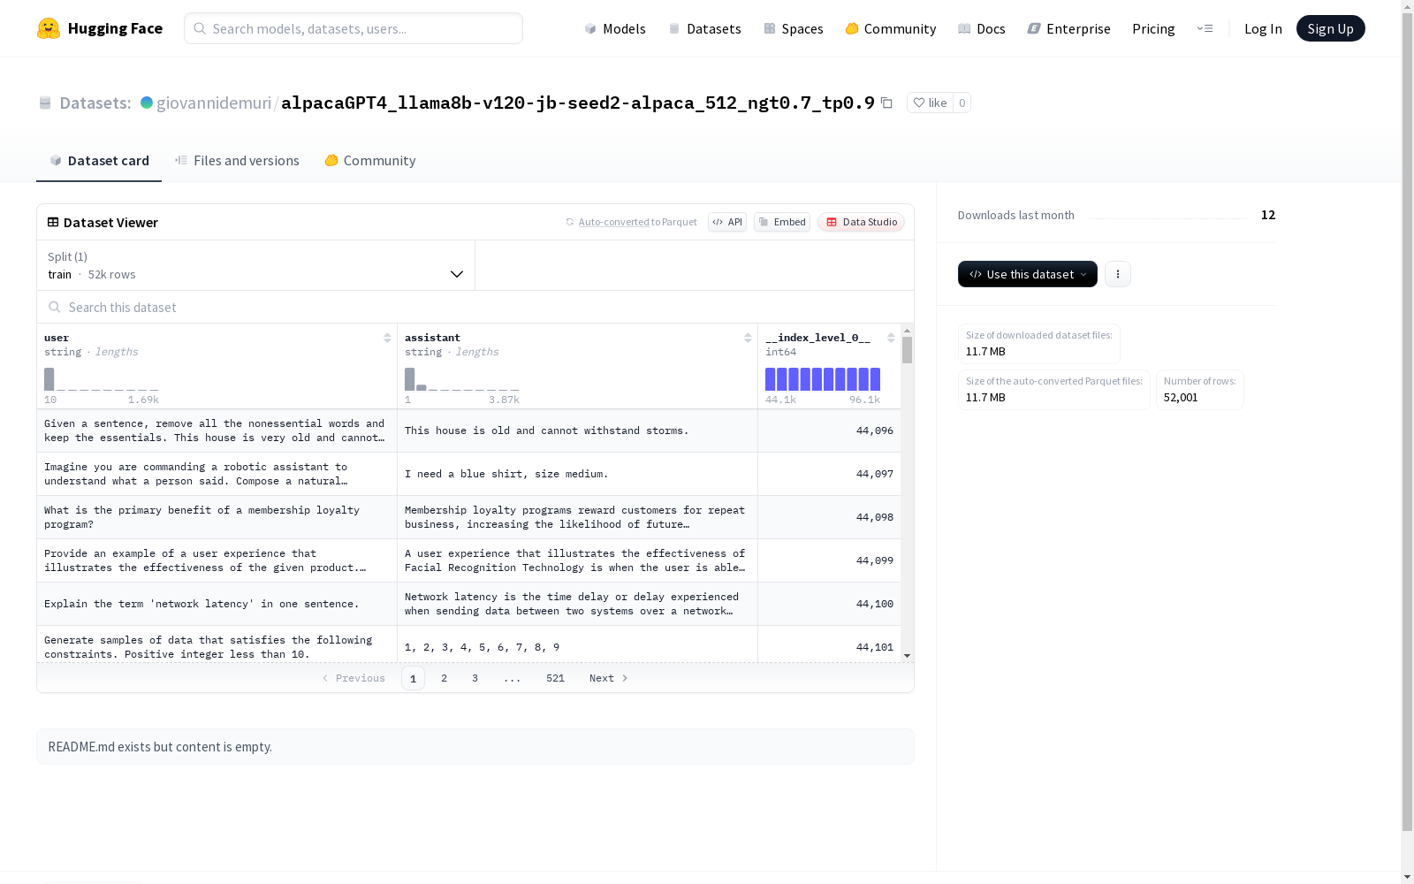1414x884 pixels.
Task: Focus the Search this dataset field
Action: pyautogui.click(x=475, y=307)
